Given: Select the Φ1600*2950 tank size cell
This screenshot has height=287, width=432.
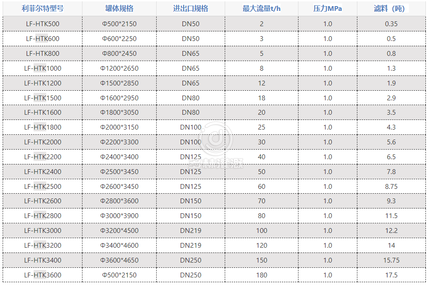Looking at the screenshot, I should (119, 98).
